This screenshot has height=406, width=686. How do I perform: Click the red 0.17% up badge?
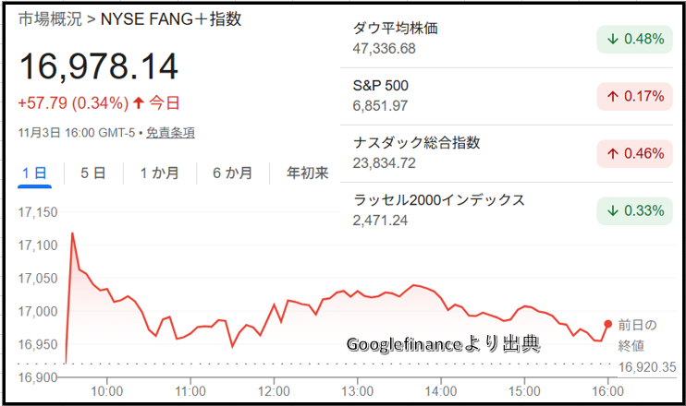coord(633,96)
